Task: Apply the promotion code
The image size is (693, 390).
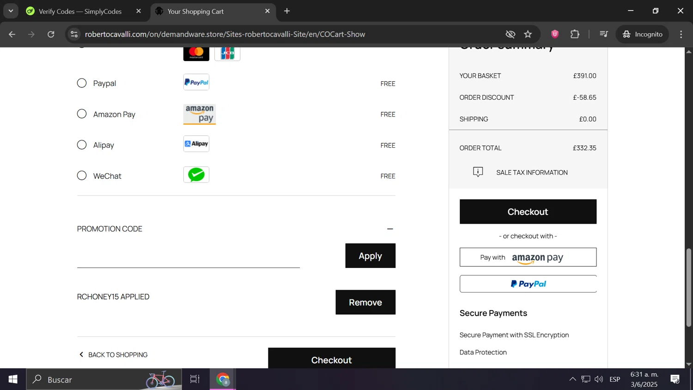Action: click(371, 256)
